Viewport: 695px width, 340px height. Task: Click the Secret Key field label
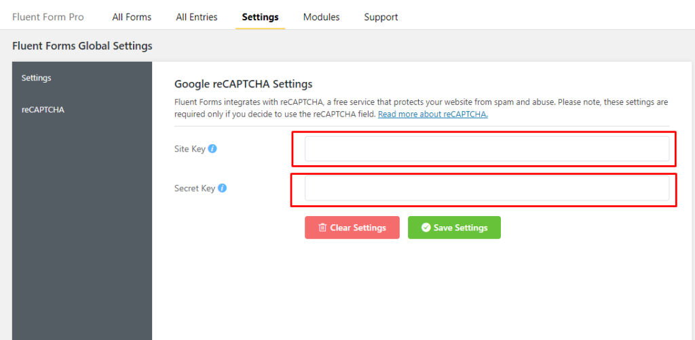pos(195,188)
